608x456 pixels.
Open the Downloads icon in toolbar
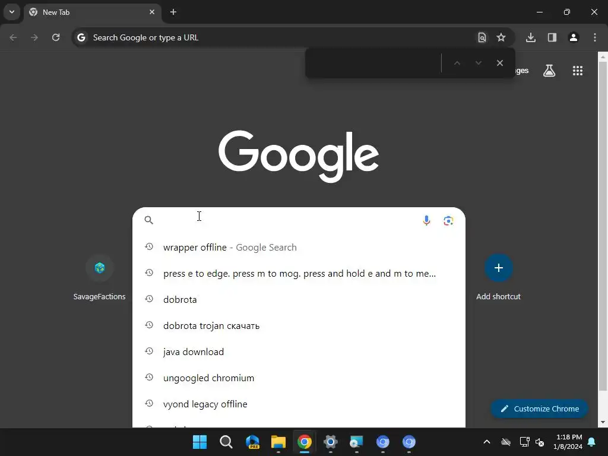[x=531, y=37]
